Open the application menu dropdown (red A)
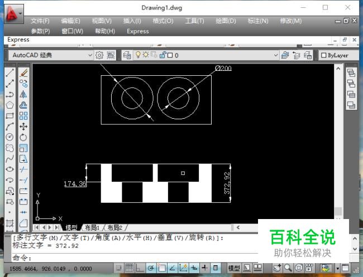Viewport: 363px width, 277px height. coord(14,14)
